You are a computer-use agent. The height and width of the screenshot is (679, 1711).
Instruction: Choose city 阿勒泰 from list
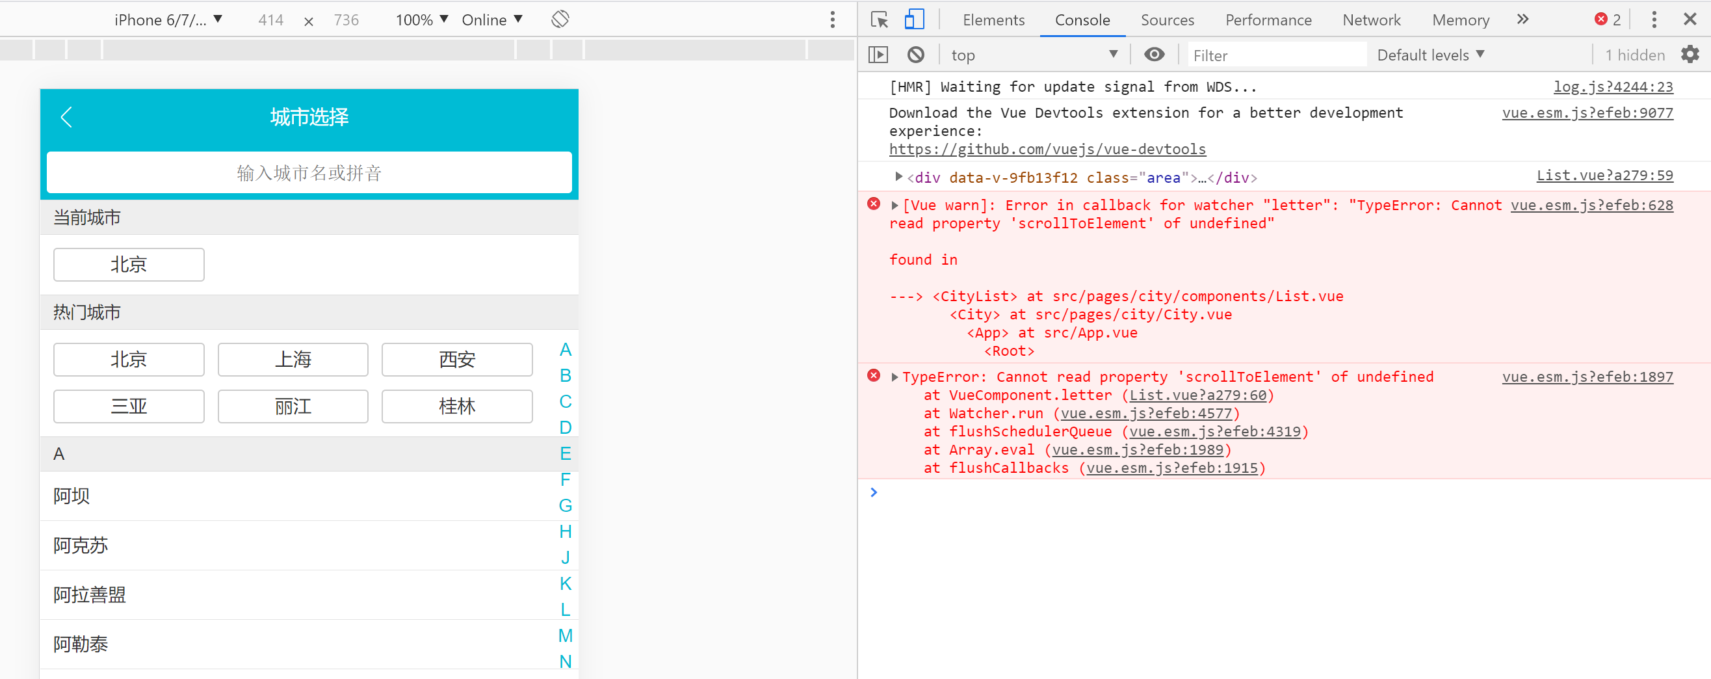(x=309, y=644)
